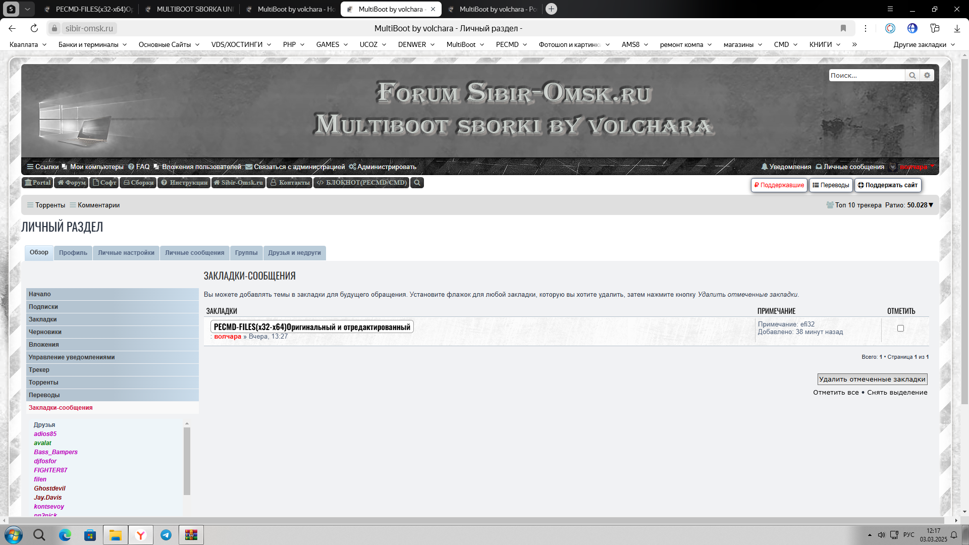This screenshot has width=969, height=545.
Task: Click the search magnifier icon beside Поиск field
Action: [x=912, y=75]
